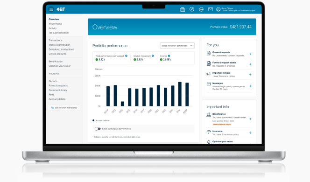Open the chart insights icon in header
The width and height of the screenshot is (310, 182).
click(x=201, y=9)
